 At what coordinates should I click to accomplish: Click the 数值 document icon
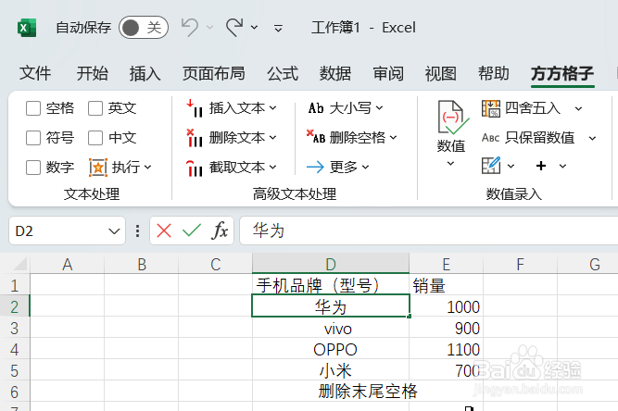(x=453, y=118)
